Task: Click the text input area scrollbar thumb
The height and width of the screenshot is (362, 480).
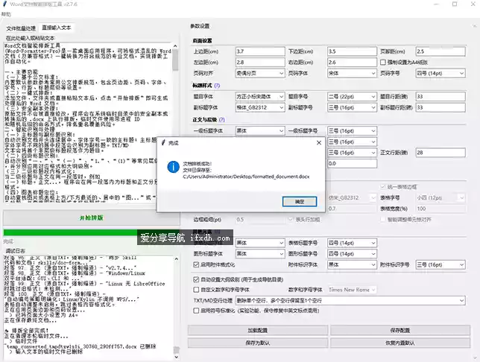Action: pyautogui.click(x=175, y=60)
